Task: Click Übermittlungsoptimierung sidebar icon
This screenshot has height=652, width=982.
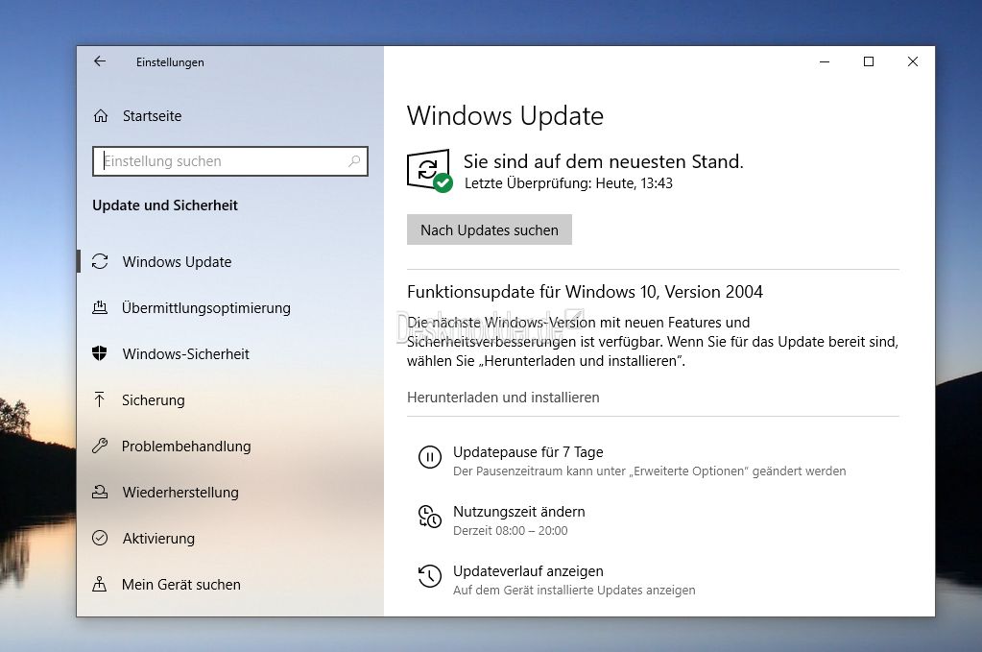Action: coord(100,307)
